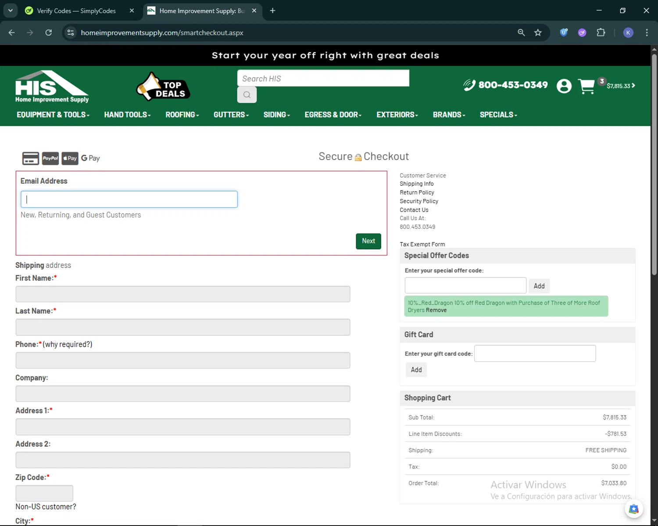This screenshot has width=658, height=526.
Task: Click the page vertical scrollbar thumb
Action: [654, 164]
